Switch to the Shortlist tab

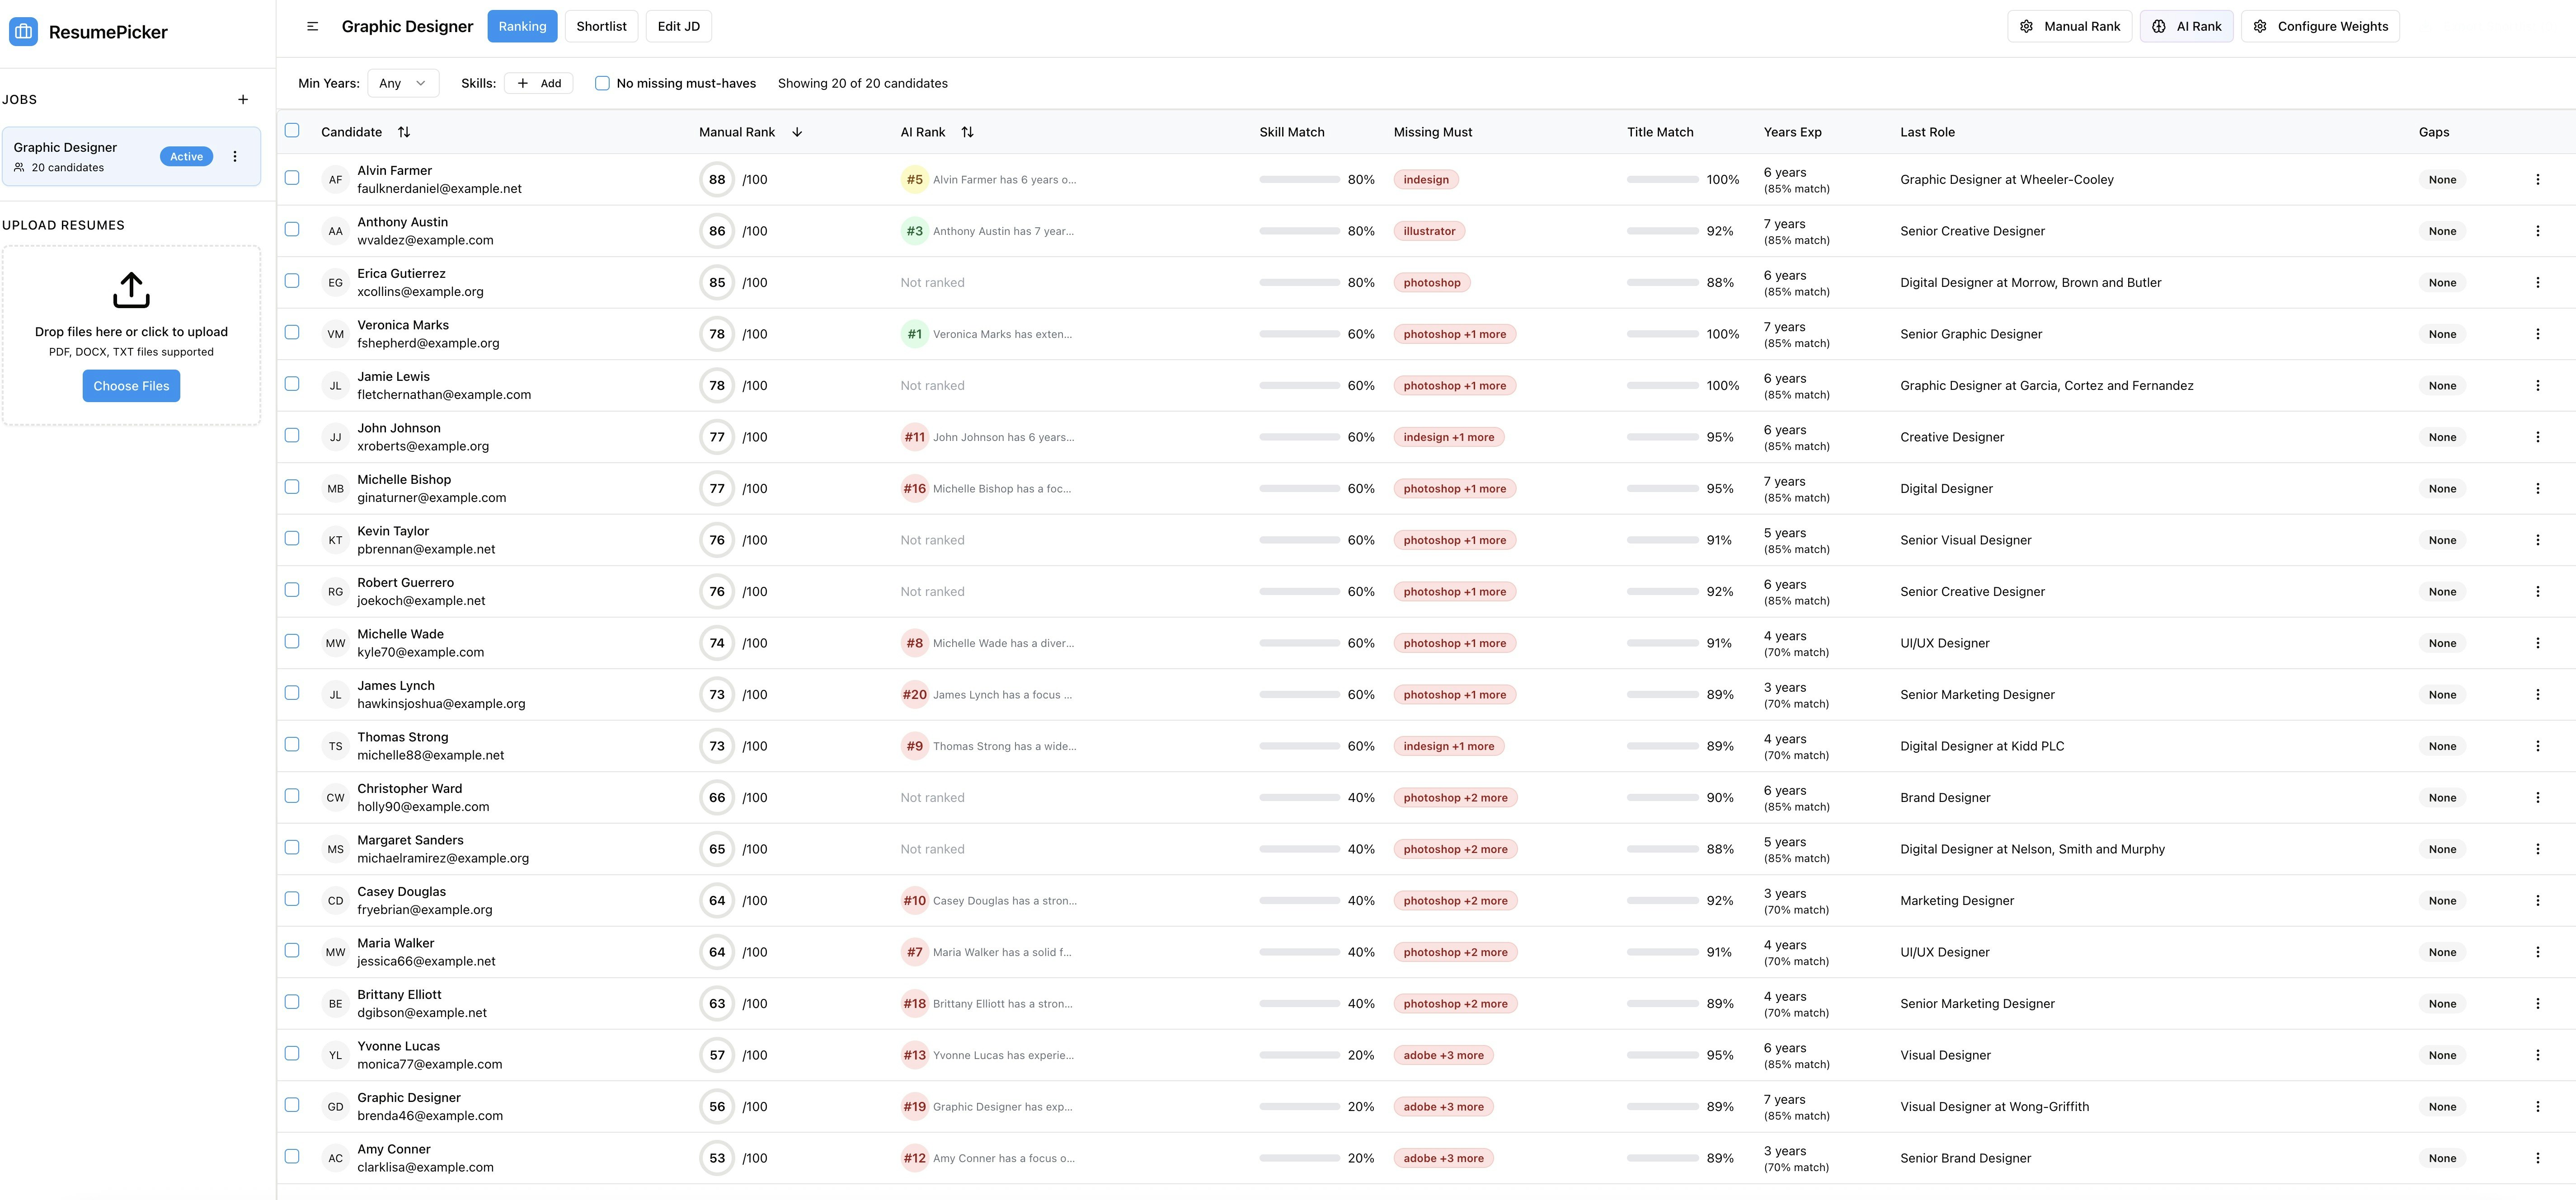[x=601, y=26]
